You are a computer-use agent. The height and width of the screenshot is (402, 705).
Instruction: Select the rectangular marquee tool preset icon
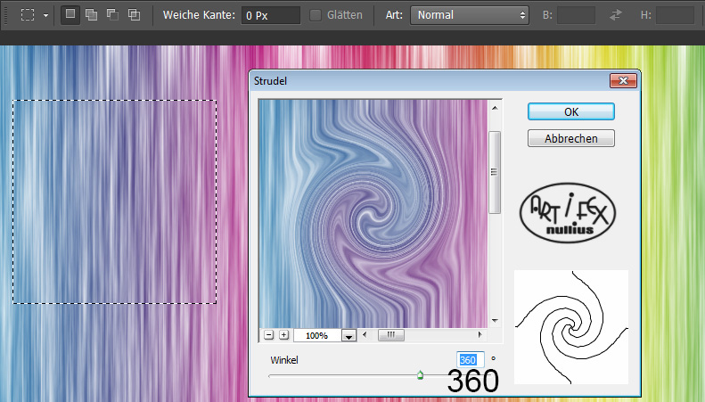28,15
